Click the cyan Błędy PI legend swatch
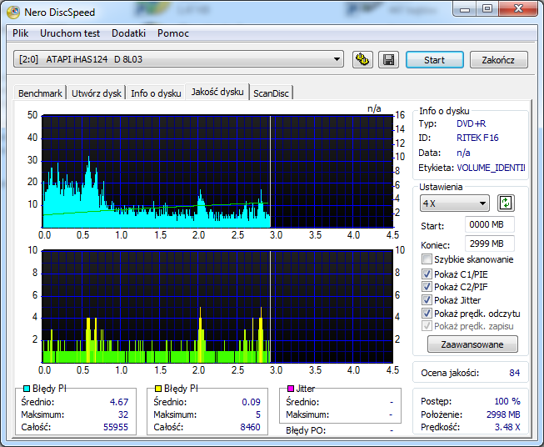Viewport: 544px width, 447px height. pyautogui.click(x=27, y=389)
